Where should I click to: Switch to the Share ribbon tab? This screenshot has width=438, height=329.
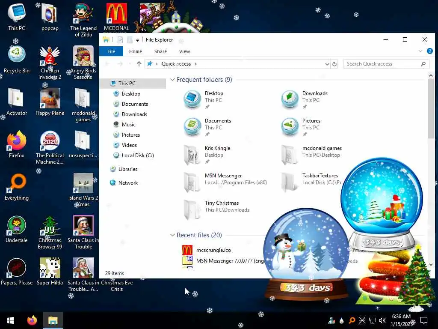point(161,51)
